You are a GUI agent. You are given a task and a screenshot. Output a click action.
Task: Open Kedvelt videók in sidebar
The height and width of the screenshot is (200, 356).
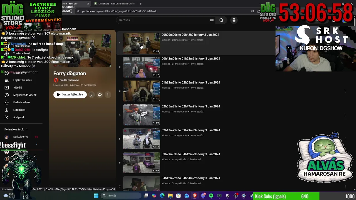point(22,102)
